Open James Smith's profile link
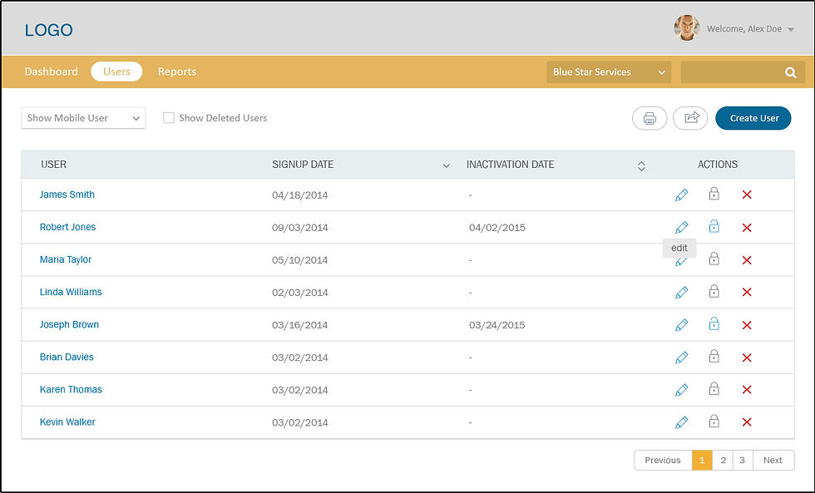 tap(67, 195)
